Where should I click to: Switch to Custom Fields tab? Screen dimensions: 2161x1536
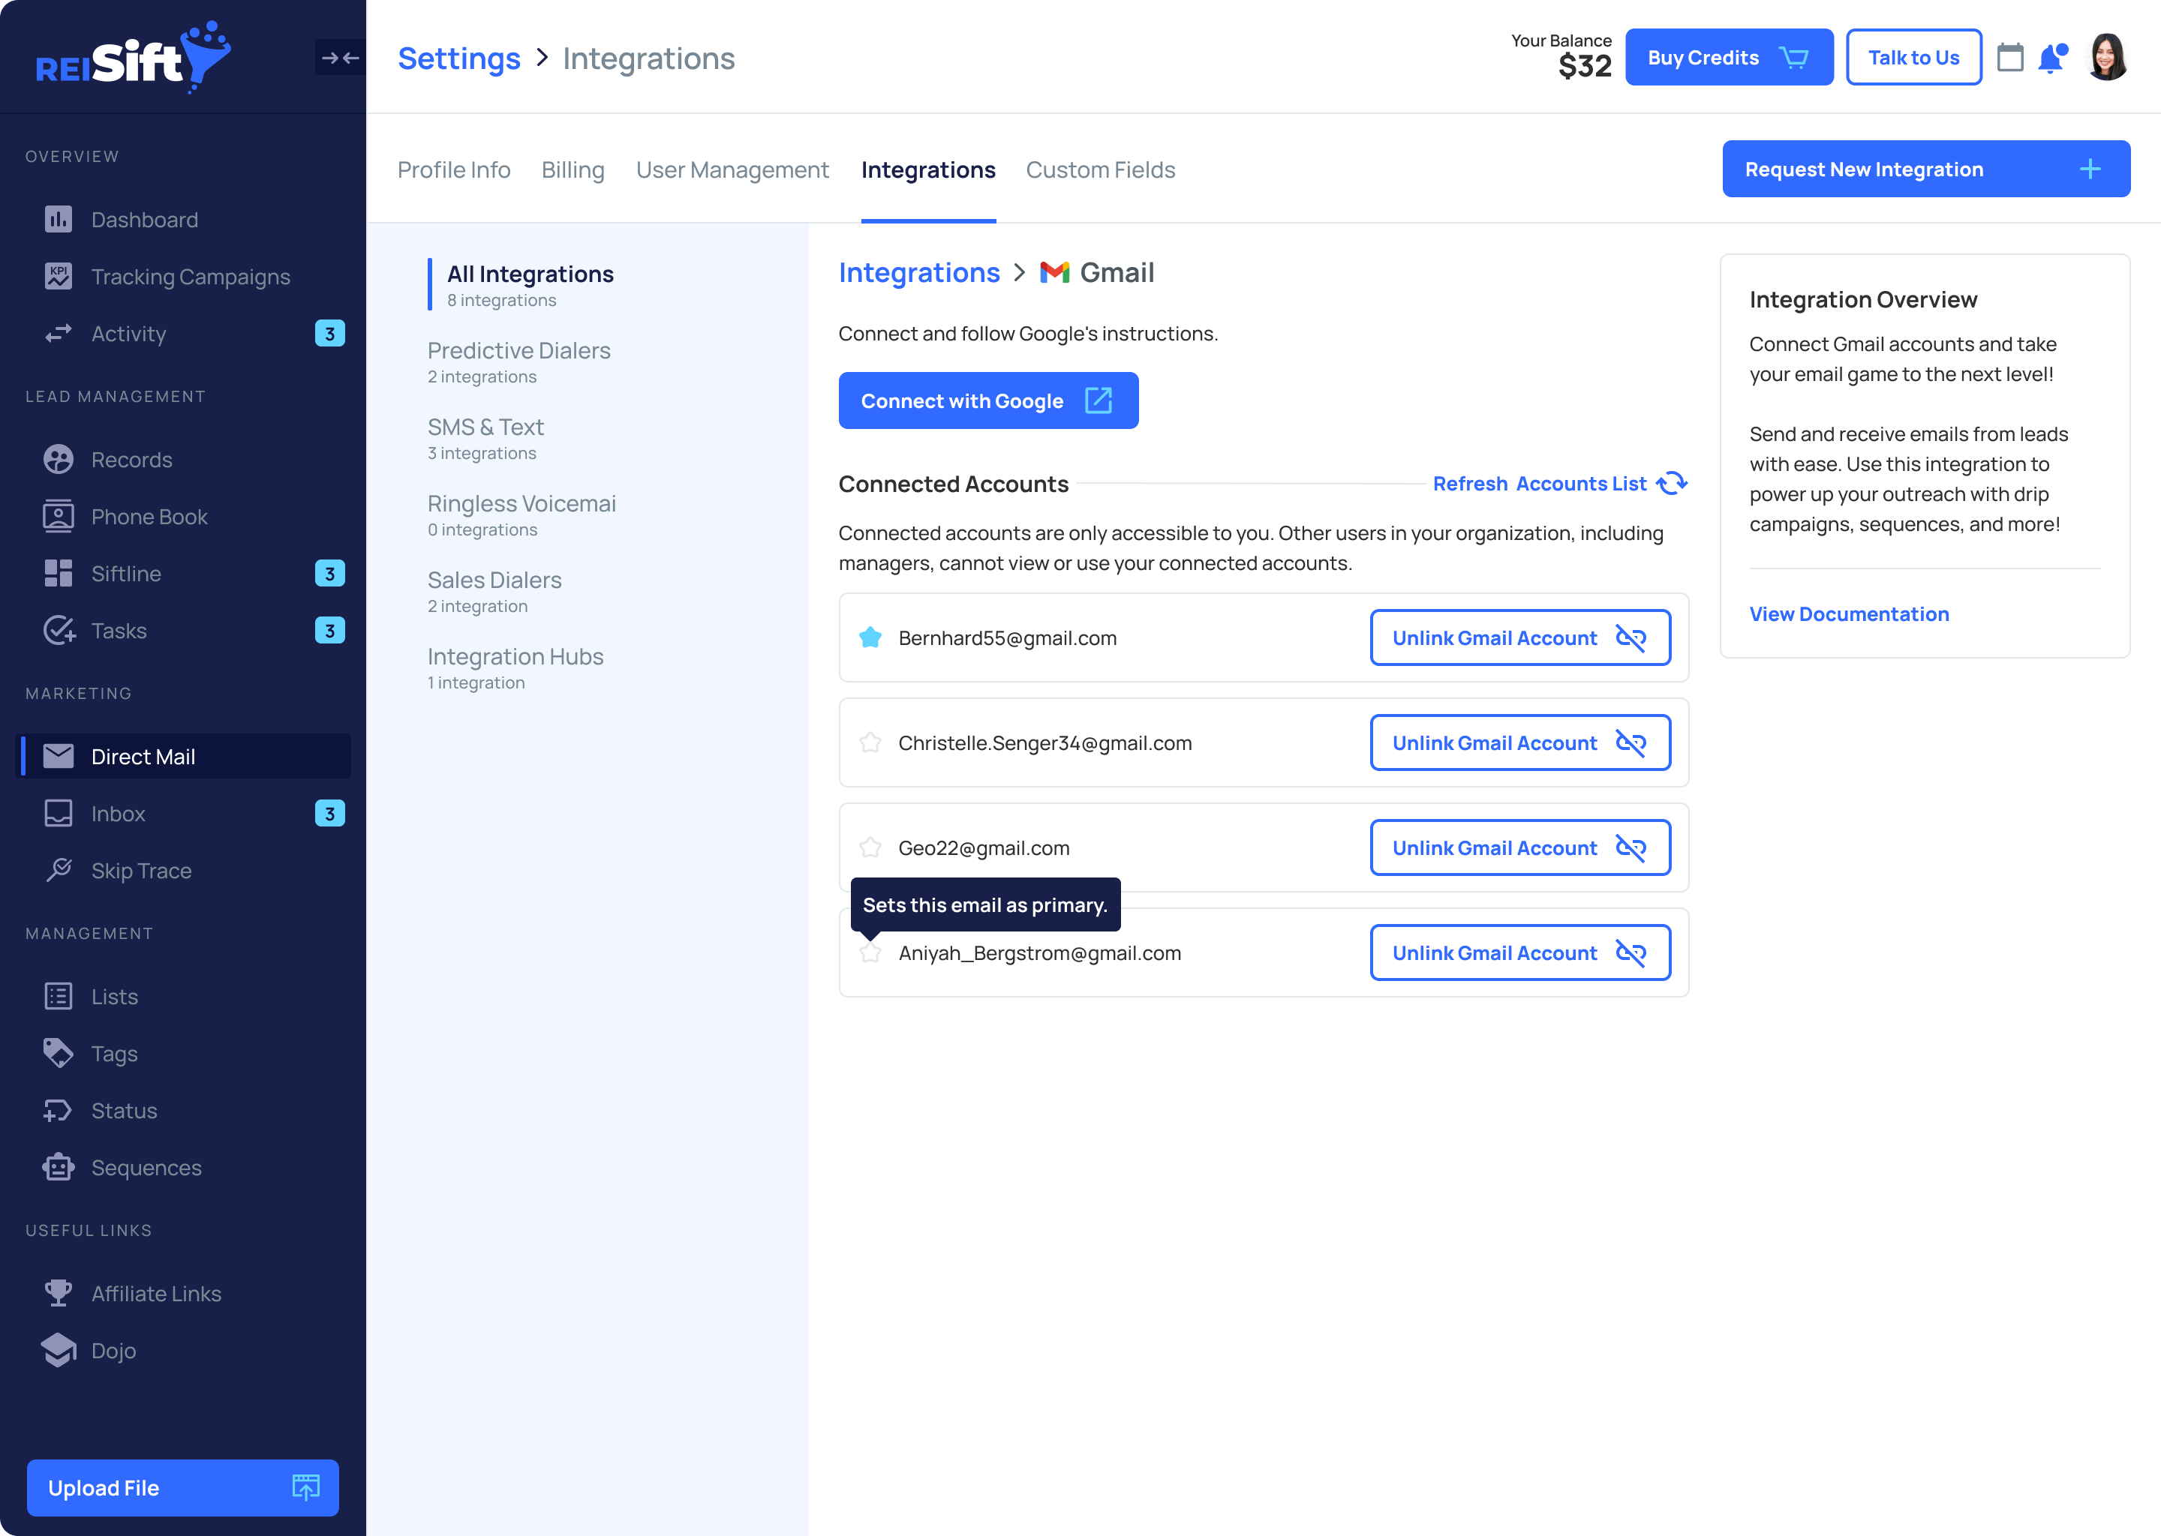click(1100, 169)
